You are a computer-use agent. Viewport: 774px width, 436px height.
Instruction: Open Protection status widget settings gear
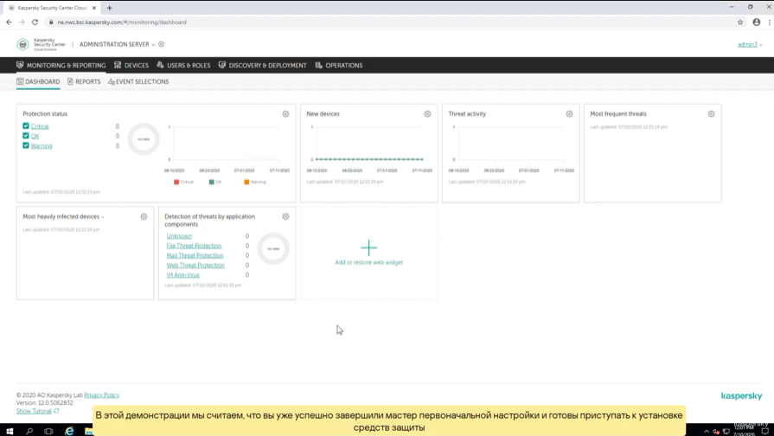(285, 114)
